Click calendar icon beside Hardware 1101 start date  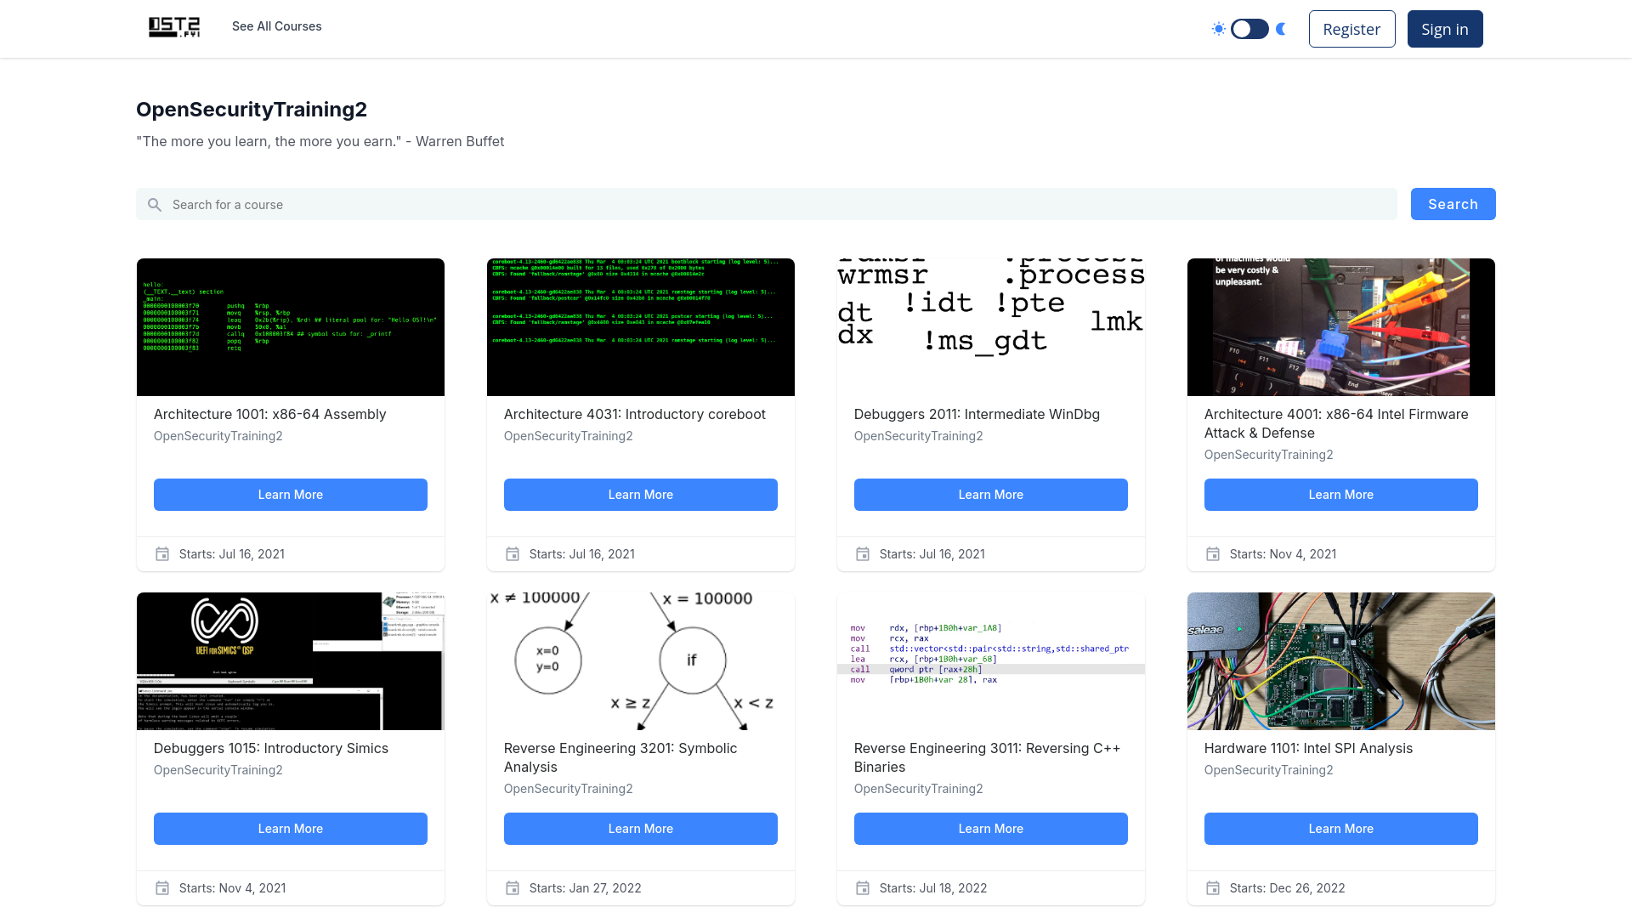coord(1213,888)
